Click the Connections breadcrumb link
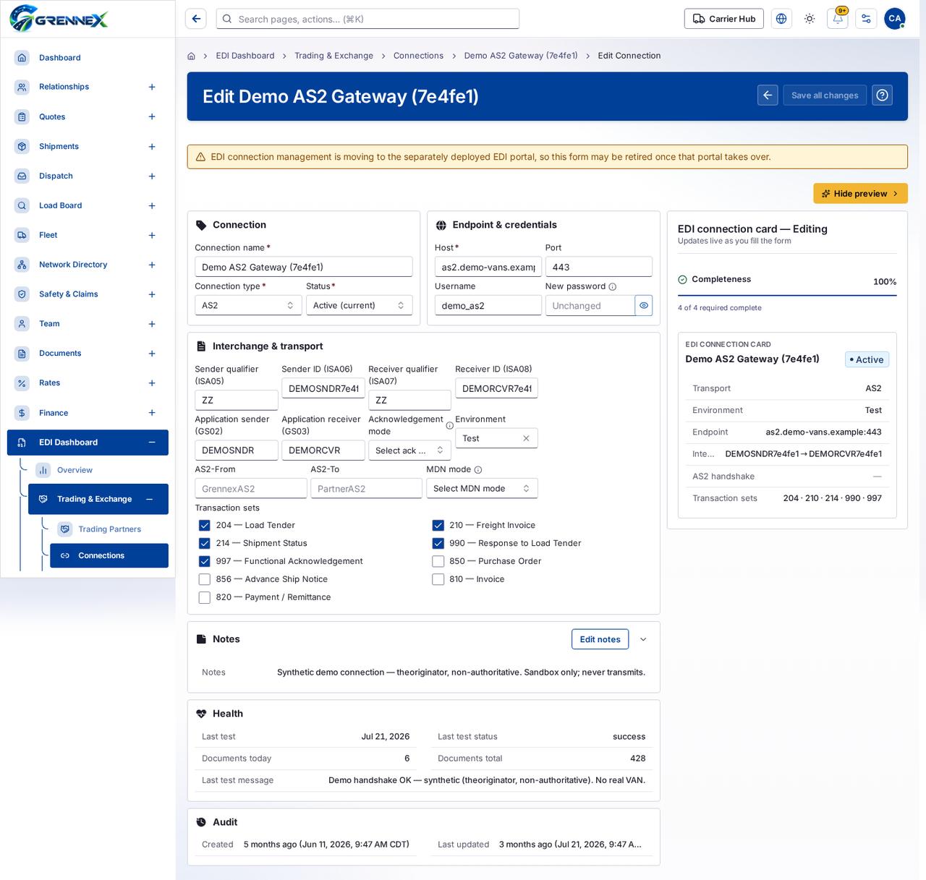 418,56
